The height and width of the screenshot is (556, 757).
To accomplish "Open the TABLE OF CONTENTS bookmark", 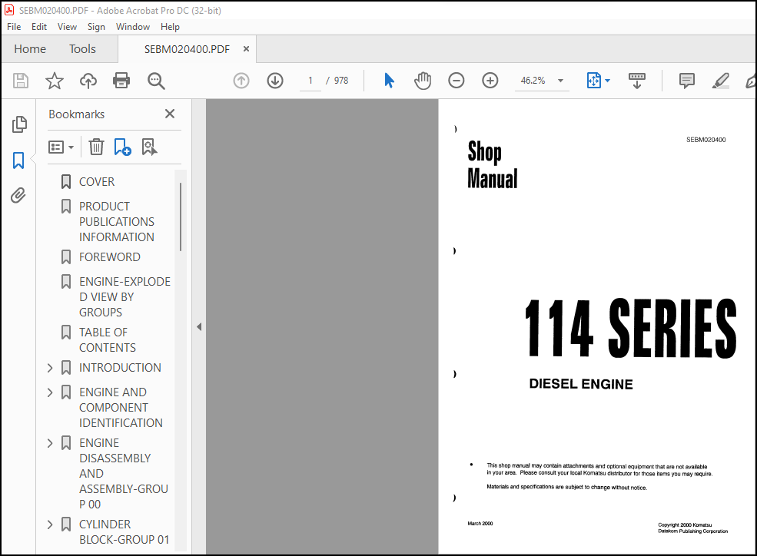I will click(107, 340).
